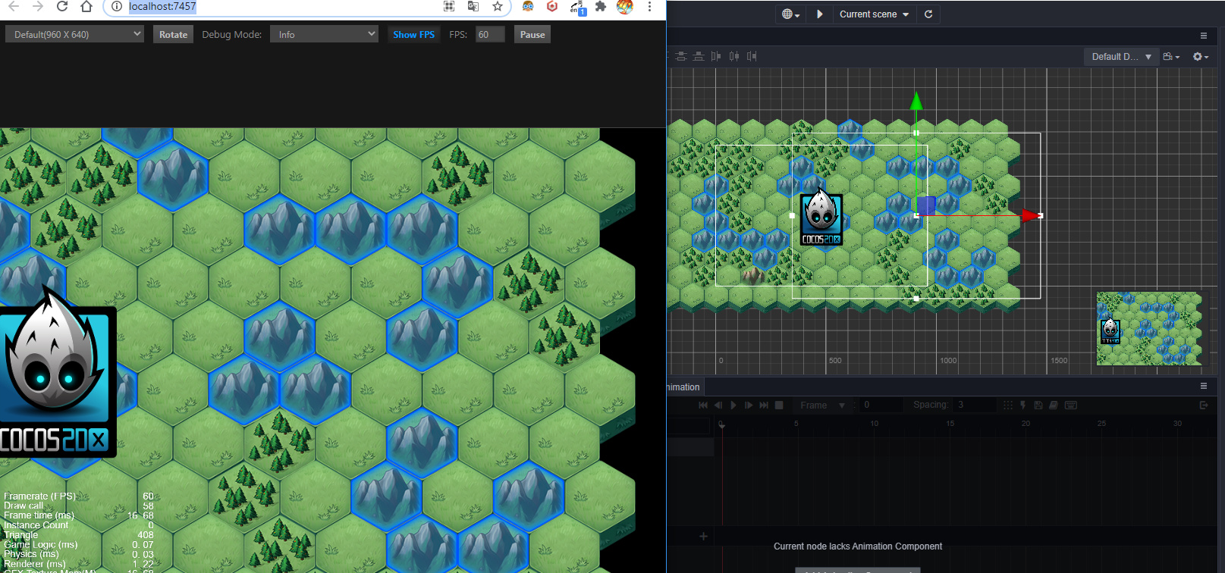Open the Default D... design resolution dropdown
The image size is (1225, 573).
[x=1122, y=57]
